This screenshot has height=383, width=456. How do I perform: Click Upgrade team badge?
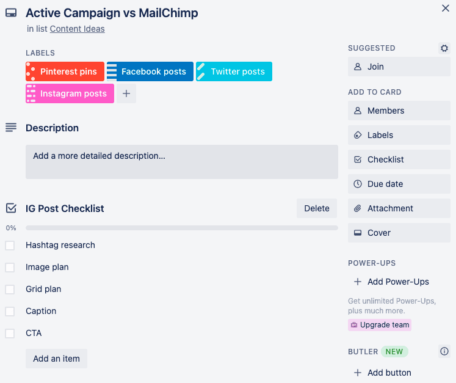point(380,325)
